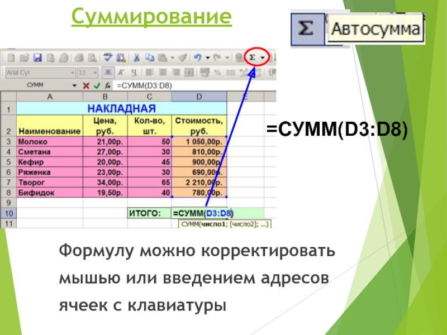Click the ИТОГО: cell
The height and width of the screenshot is (335, 447).
(x=149, y=213)
